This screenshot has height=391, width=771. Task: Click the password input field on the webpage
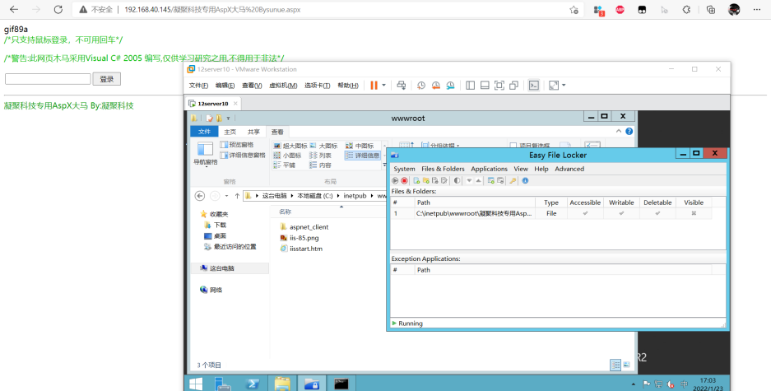48,79
